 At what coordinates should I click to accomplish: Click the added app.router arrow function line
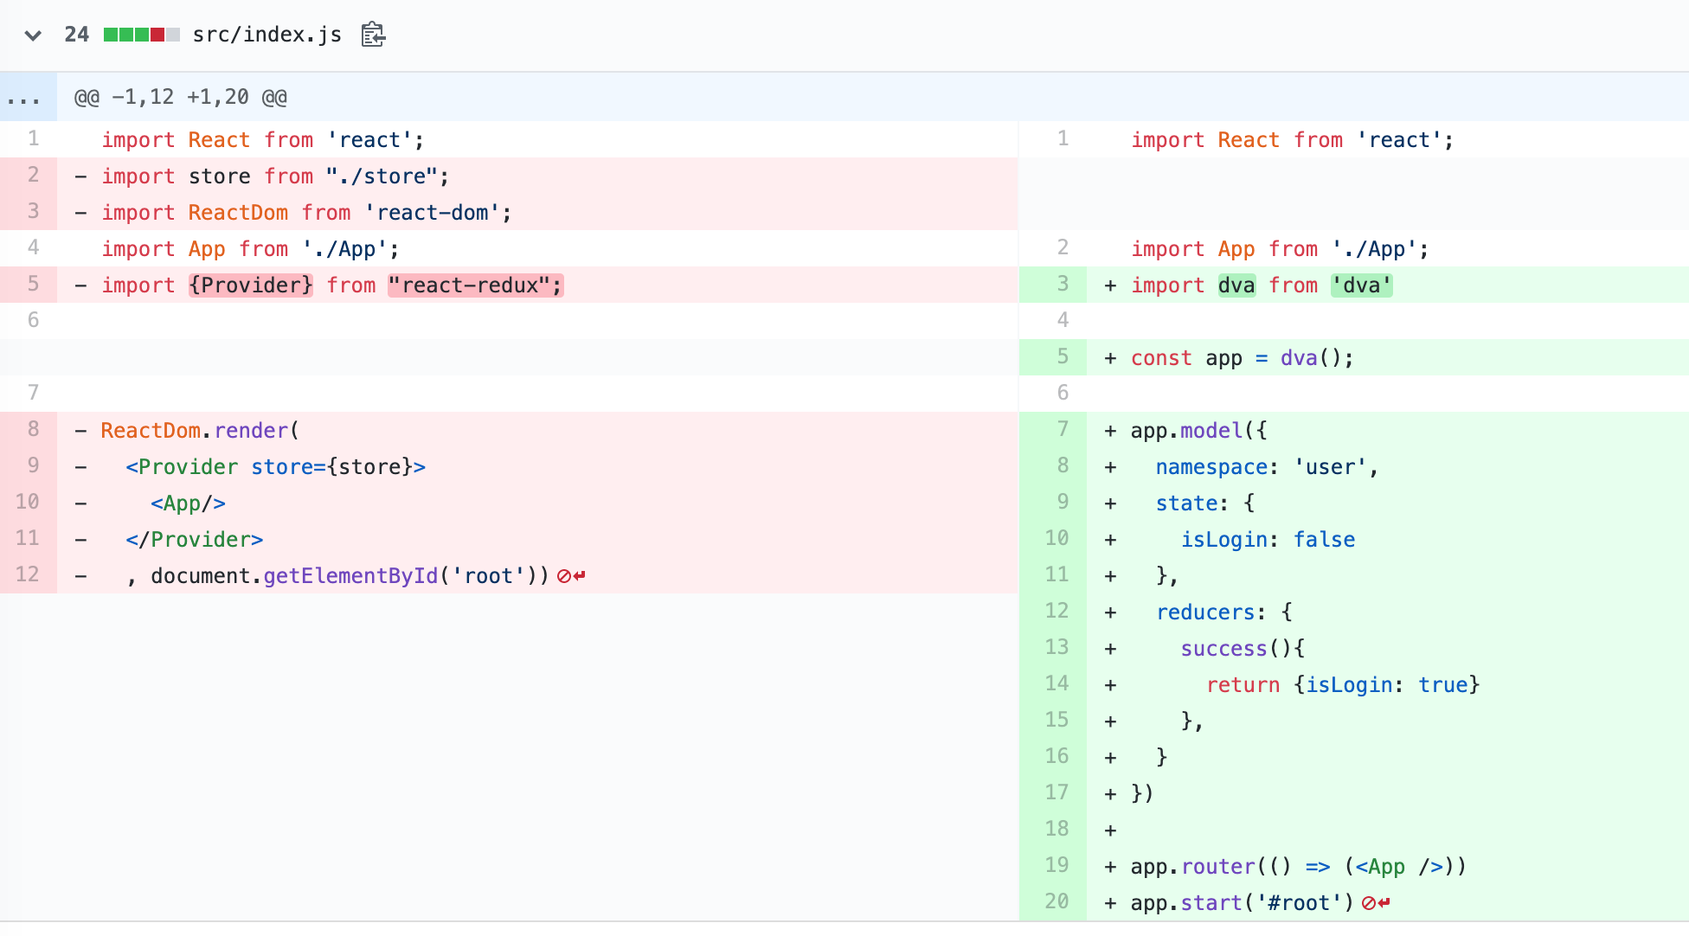pos(1298,866)
